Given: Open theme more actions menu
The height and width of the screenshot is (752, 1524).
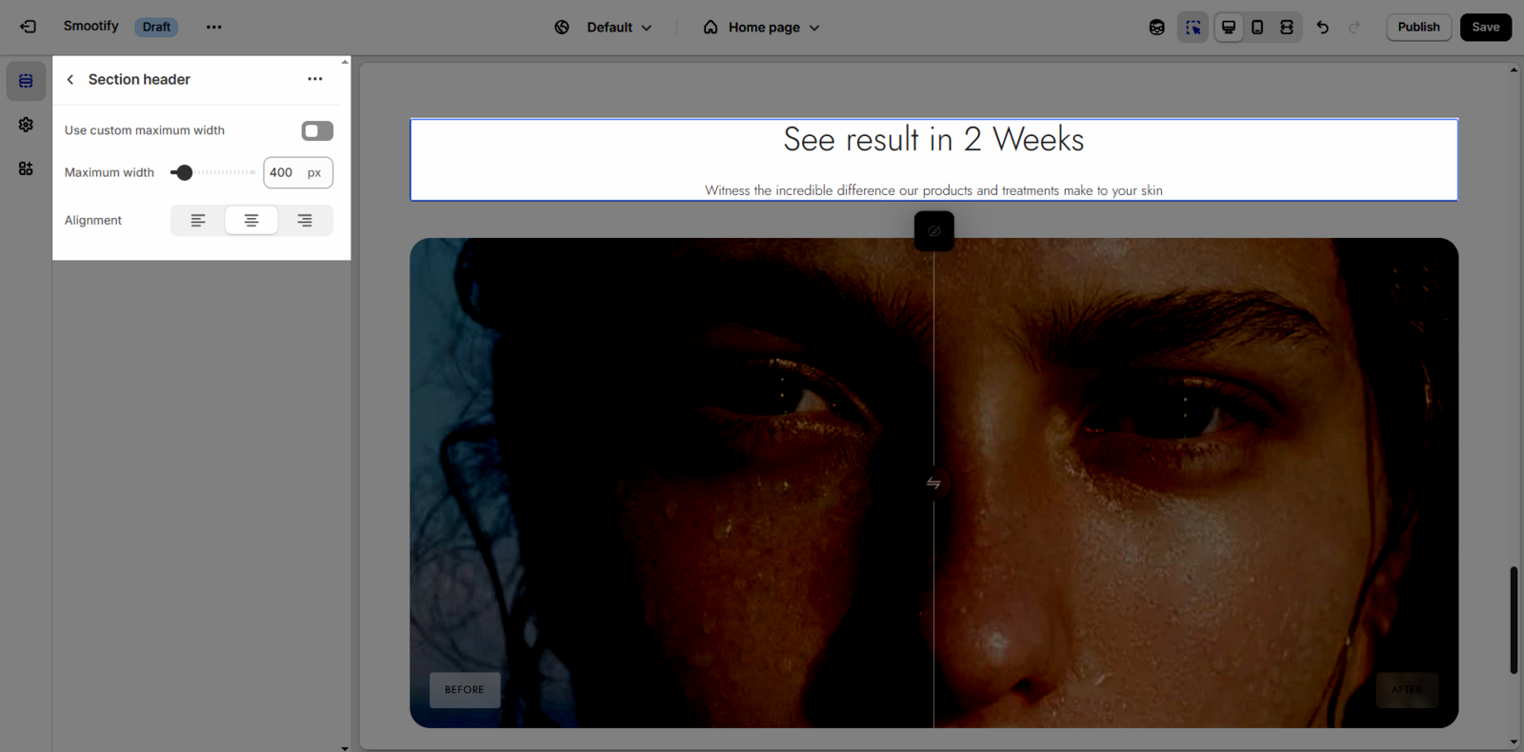Looking at the screenshot, I should (x=214, y=27).
